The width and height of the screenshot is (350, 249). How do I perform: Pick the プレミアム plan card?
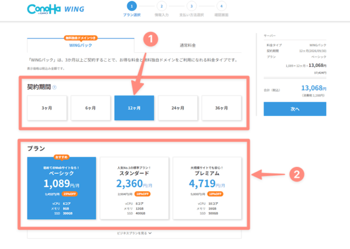pyautogui.click(x=207, y=187)
